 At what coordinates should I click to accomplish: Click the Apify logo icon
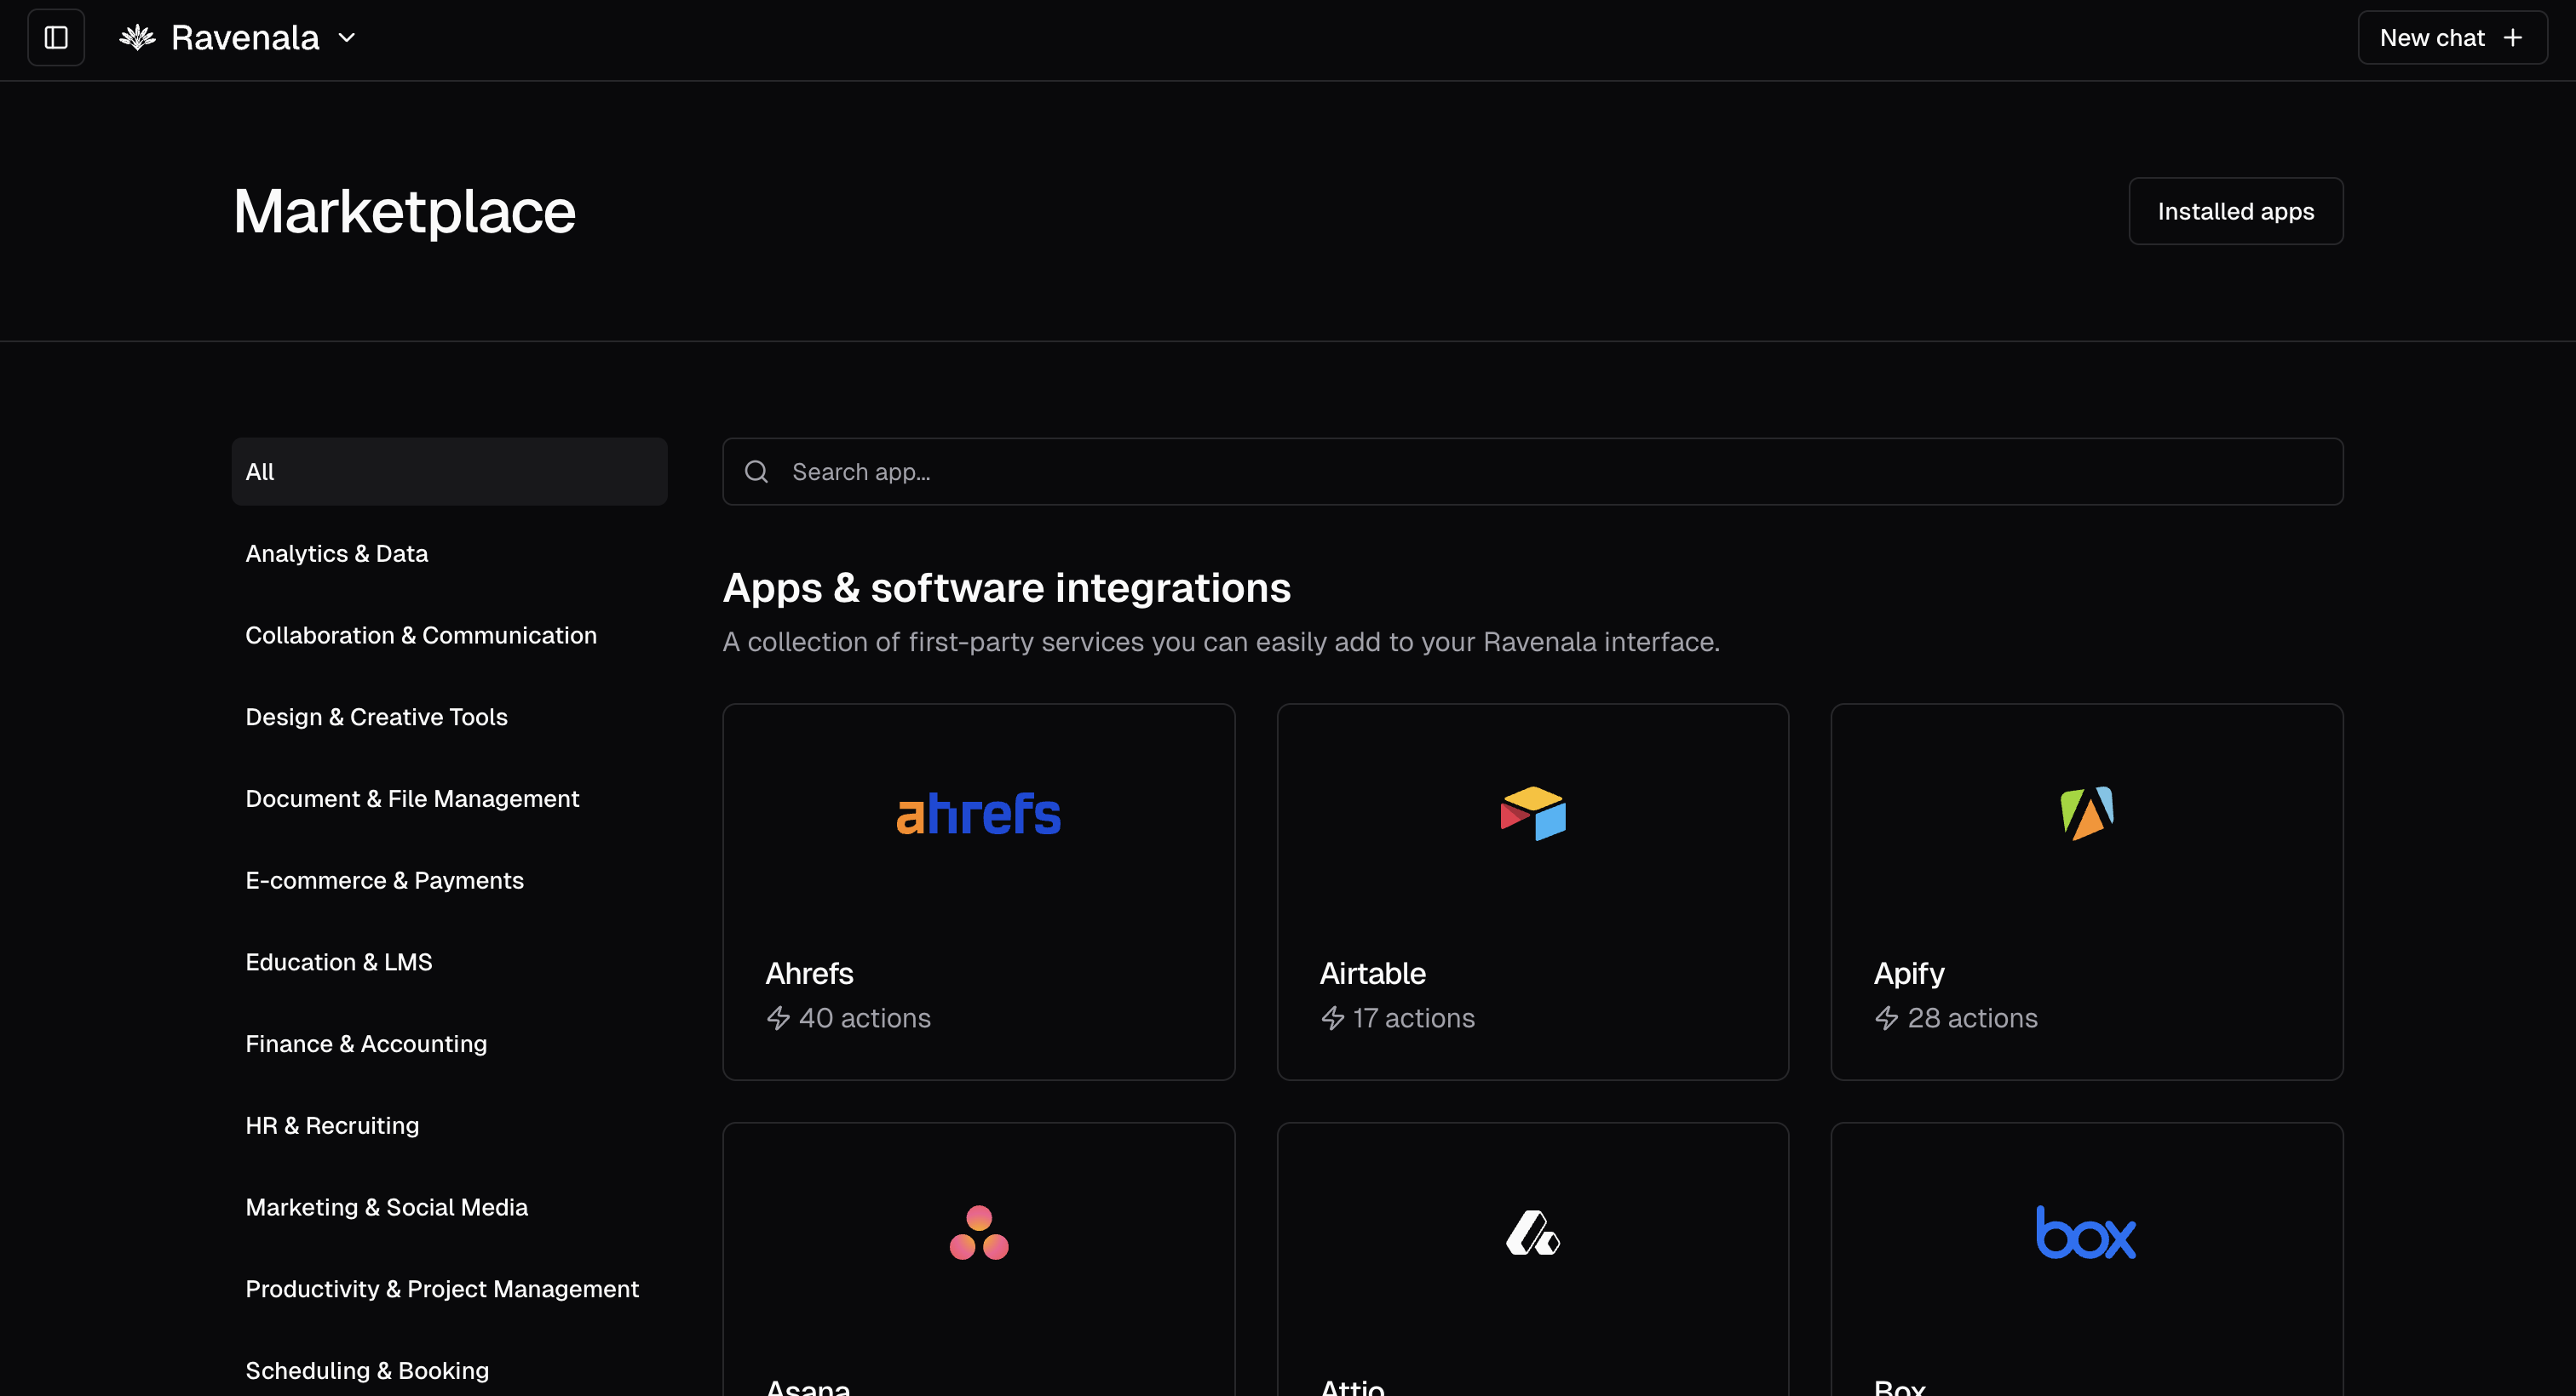pos(2087,814)
